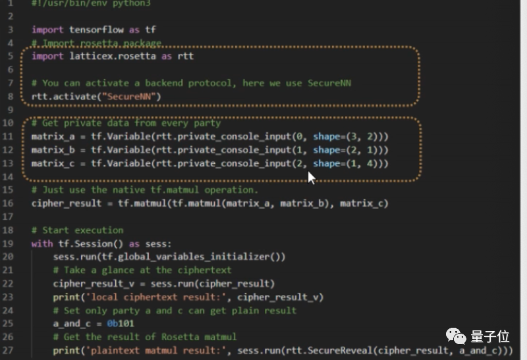The width and height of the screenshot is (527, 360).
Task: Click line number 16 in gutter
Action: pyautogui.click(x=8, y=203)
